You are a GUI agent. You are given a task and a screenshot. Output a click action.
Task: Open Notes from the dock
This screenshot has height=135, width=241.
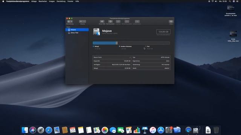81,130
